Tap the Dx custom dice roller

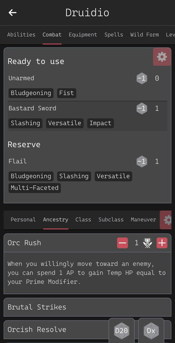pos(151,331)
